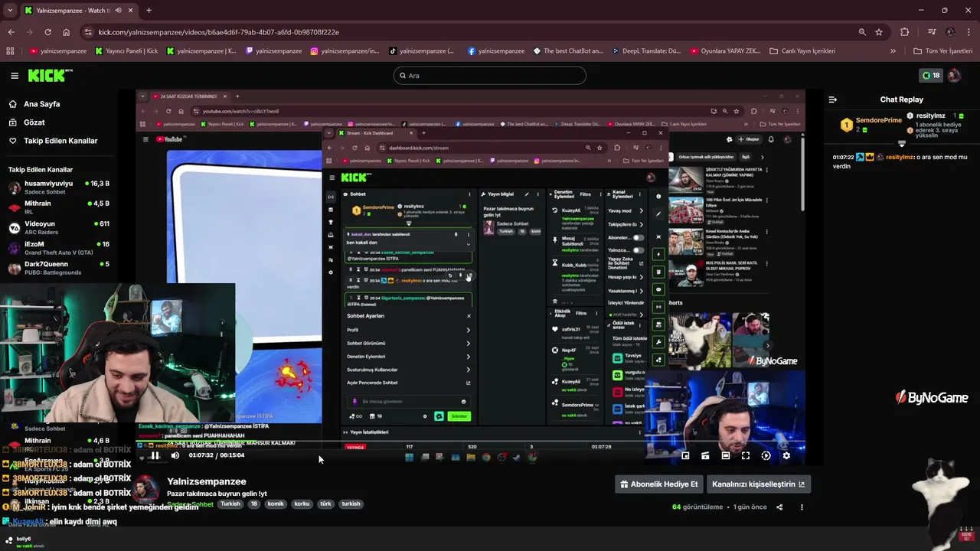Bookmark this page with the star
Screen dimensions: 980x551
point(879,32)
